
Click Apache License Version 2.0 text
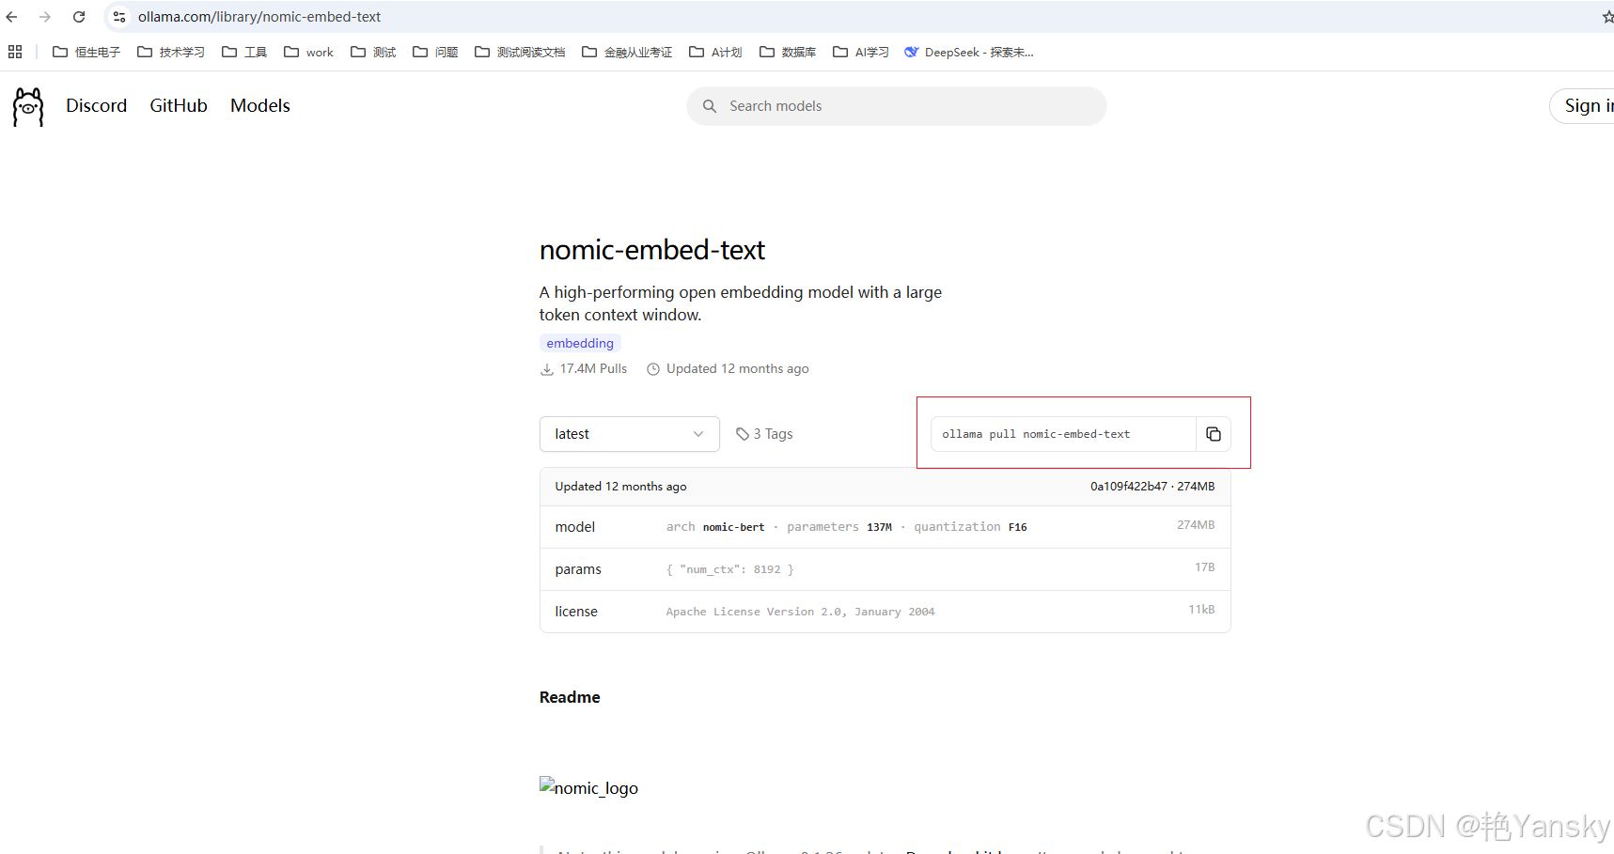coord(800,612)
